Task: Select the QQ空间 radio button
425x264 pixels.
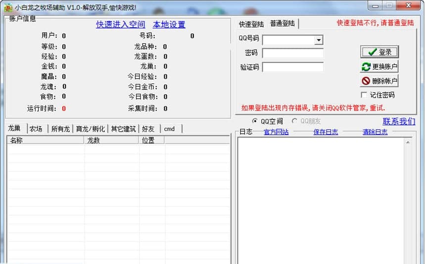Action: pyautogui.click(x=254, y=121)
